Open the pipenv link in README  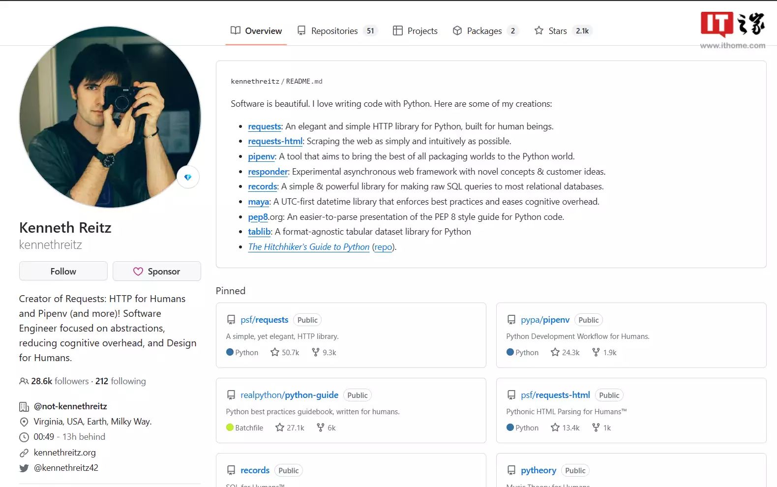(262, 156)
